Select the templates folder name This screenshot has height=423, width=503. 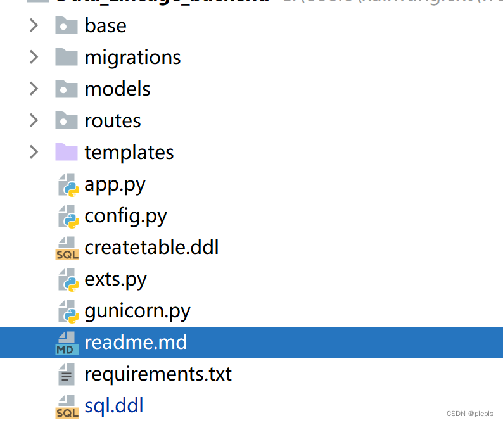(x=129, y=153)
